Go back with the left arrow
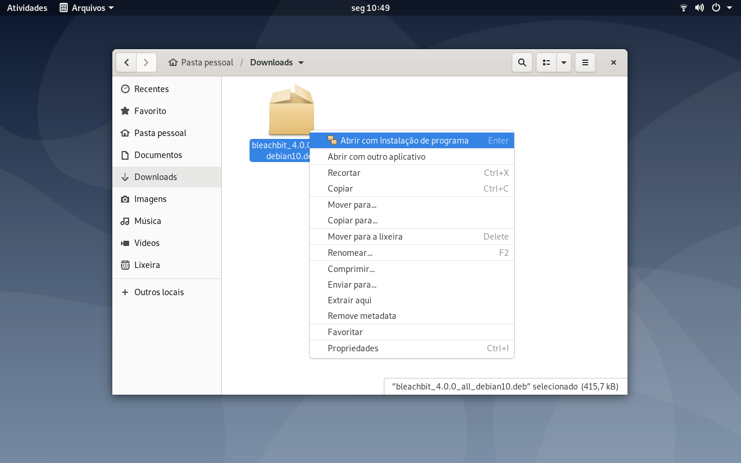 [127, 63]
